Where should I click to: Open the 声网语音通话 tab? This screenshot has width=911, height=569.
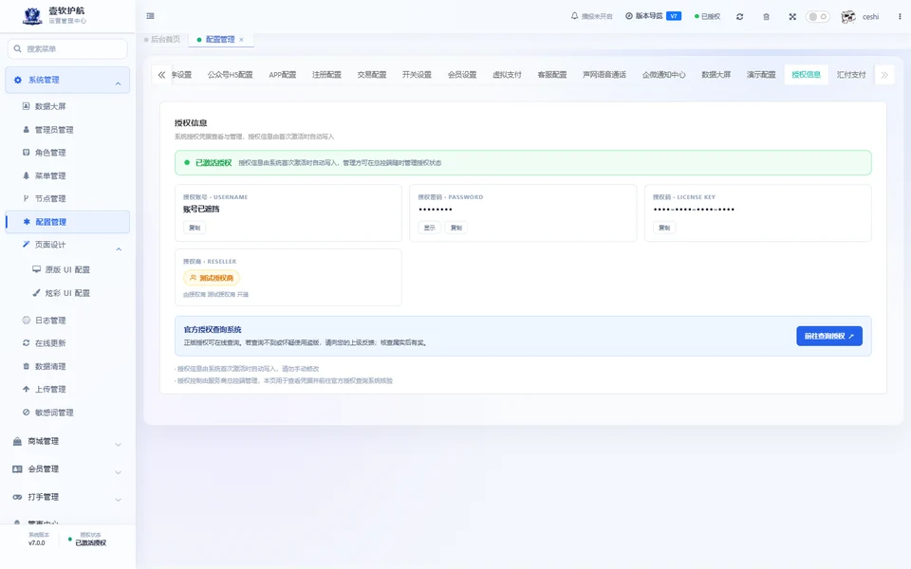tap(604, 75)
